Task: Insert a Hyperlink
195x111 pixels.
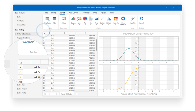Action: pyautogui.click(x=132, y=20)
